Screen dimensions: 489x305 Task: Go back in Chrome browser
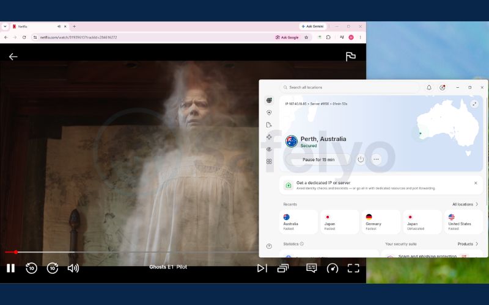pos(6,37)
